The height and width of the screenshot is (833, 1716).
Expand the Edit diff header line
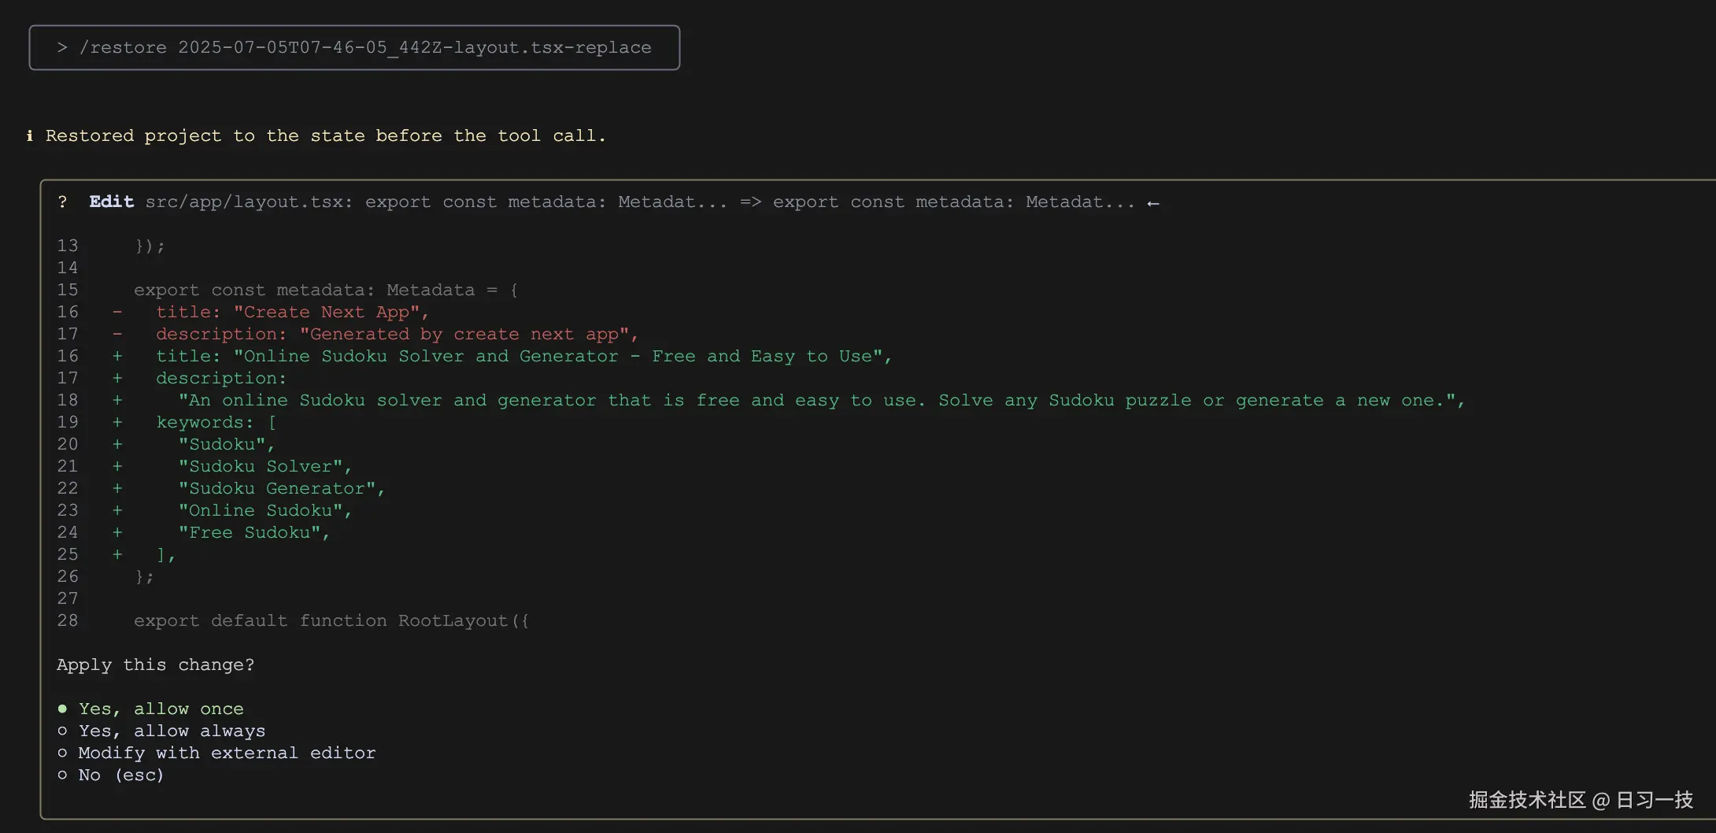(x=606, y=202)
